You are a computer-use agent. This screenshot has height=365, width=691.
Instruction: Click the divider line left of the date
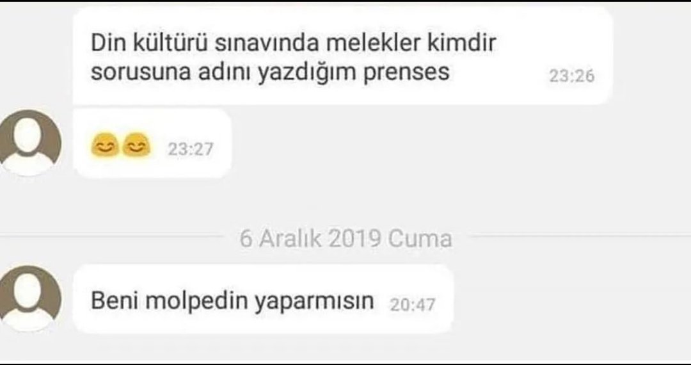(x=111, y=236)
